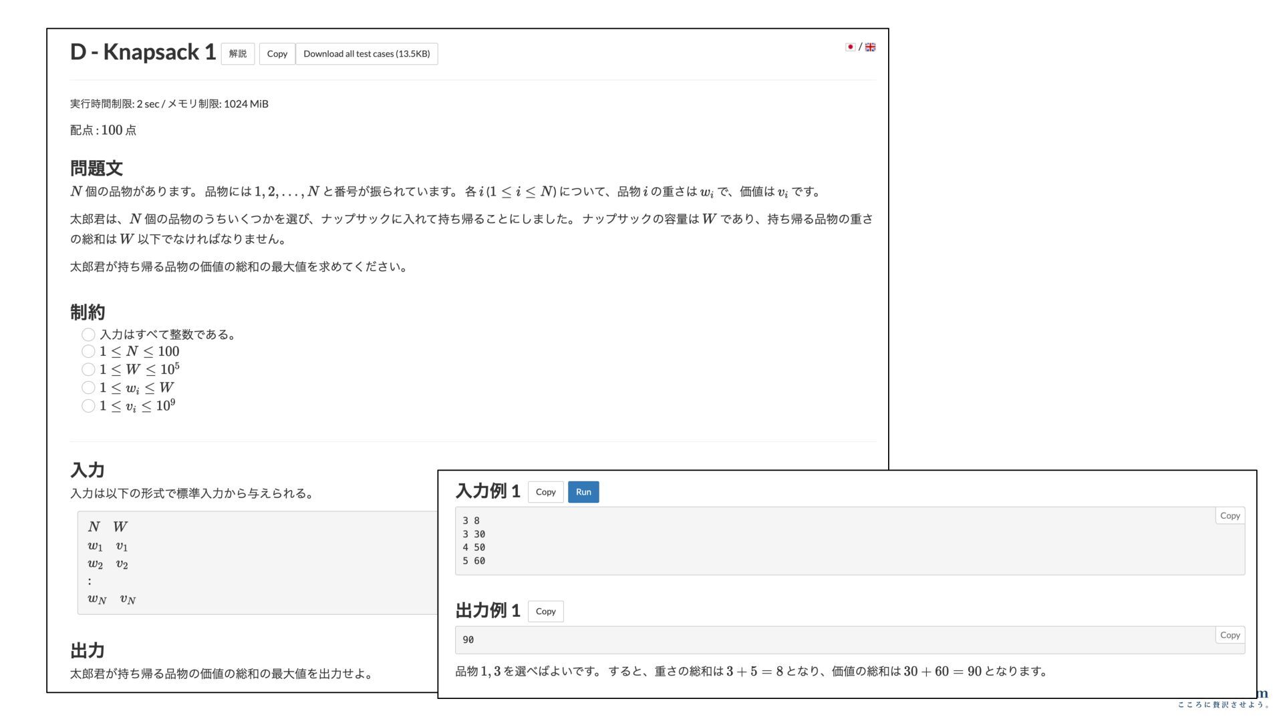Click Copy inside the sample input box corner
The height and width of the screenshot is (721, 1283).
(x=1230, y=515)
